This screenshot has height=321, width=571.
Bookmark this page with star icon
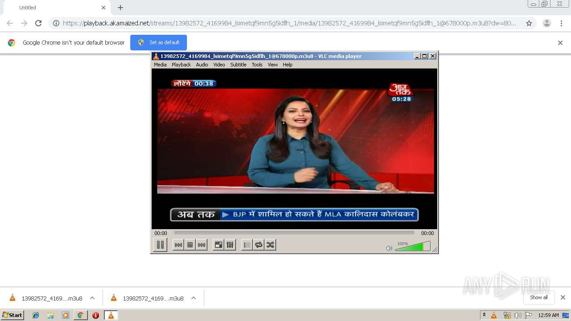point(529,23)
